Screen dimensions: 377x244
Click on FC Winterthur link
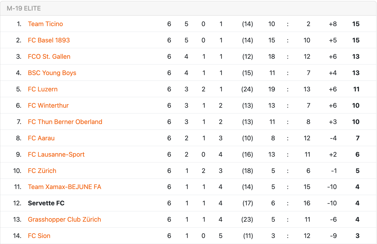click(48, 105)
